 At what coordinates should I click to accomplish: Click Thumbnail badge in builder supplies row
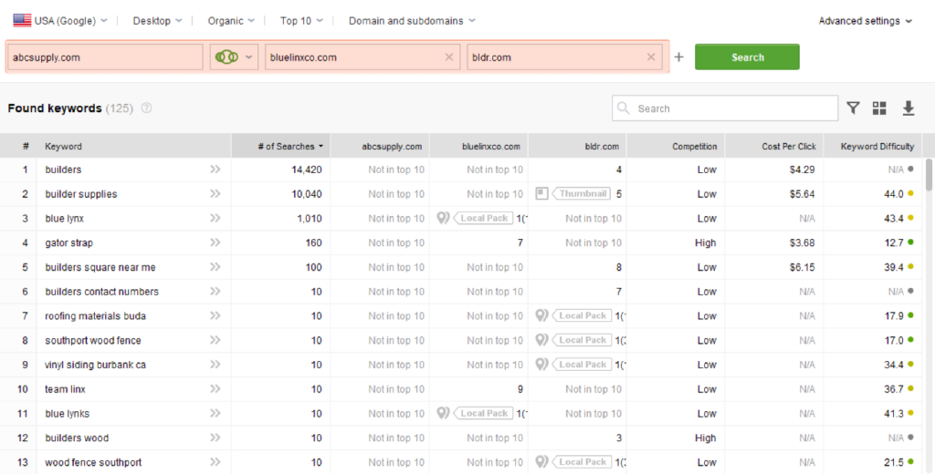[x=581, y=193]
